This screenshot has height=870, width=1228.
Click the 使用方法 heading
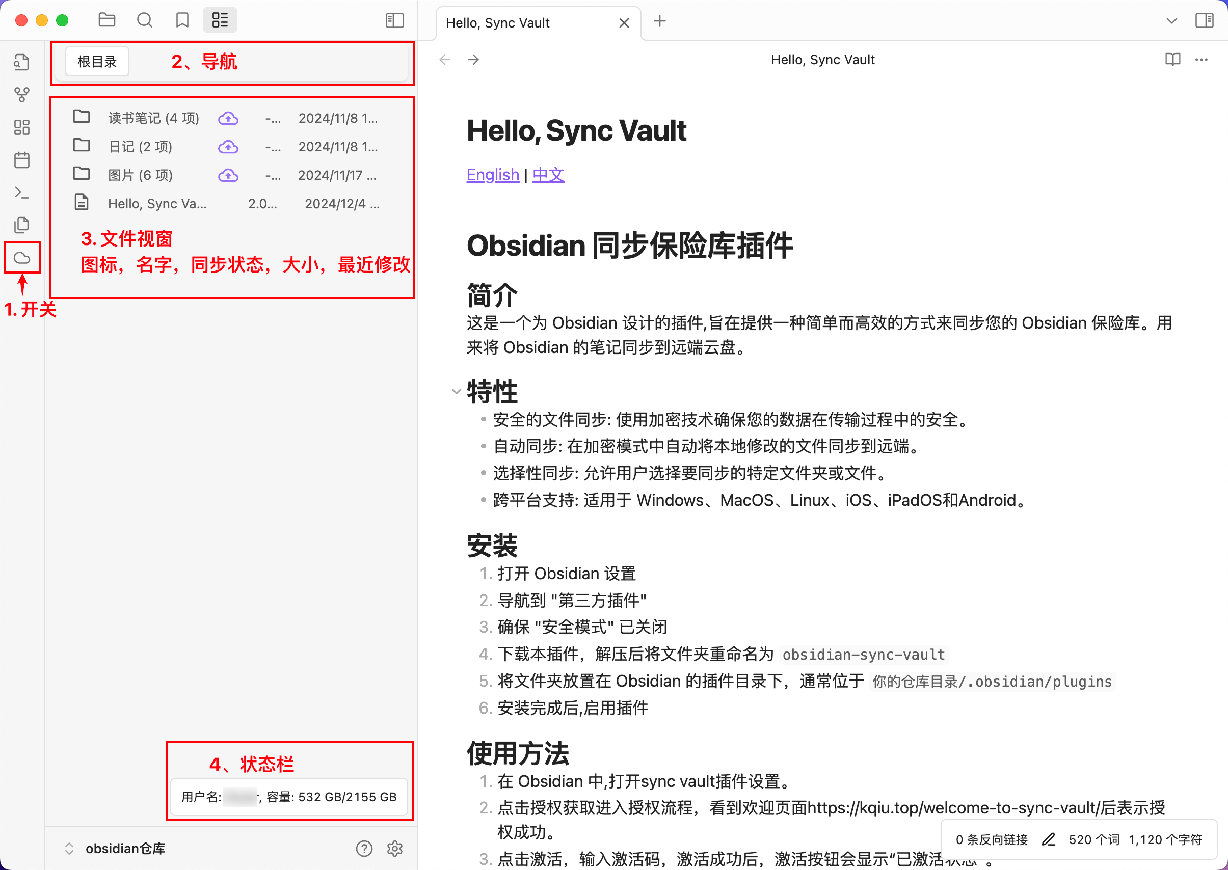[x=518, y=753]
